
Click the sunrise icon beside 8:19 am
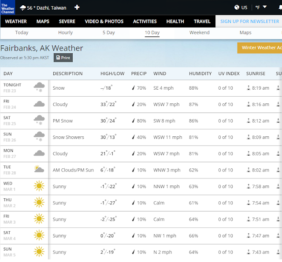click(x=249, y=88)
